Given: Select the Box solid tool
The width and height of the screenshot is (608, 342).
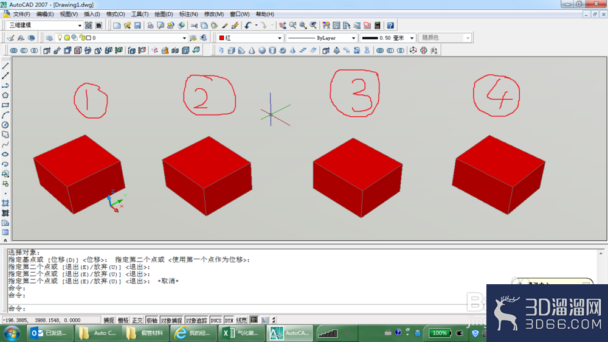Looking at the screenshot, I should (x=232, y=51).
